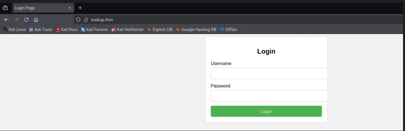Open the Kali Tools bookmark
405x131 pixels.
(x=41, y=29)
